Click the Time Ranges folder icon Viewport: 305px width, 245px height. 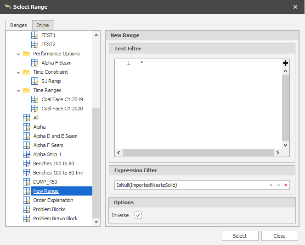pos(27,90)
